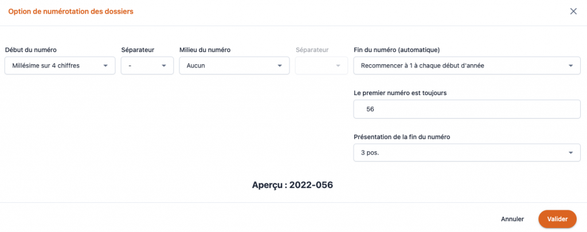The image size is (587, 232).
Task: Focus the first number input containing 56
Action: point(467,109)
